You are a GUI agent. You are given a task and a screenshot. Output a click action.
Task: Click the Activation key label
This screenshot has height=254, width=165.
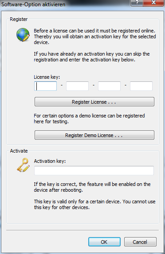point(50,161)
